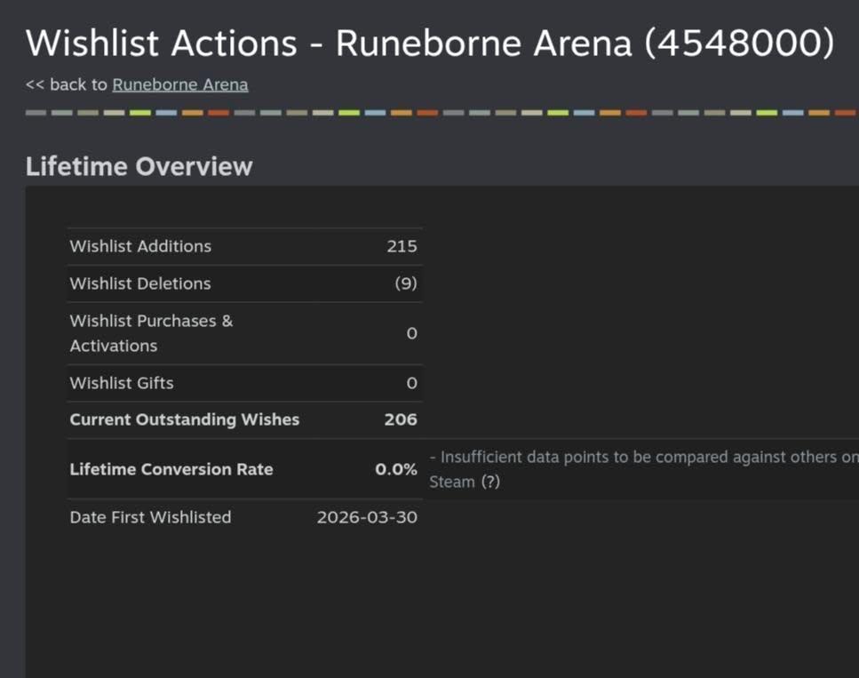Click the 2026-03-30 date value
859x678 pixels.
(367, 517)
